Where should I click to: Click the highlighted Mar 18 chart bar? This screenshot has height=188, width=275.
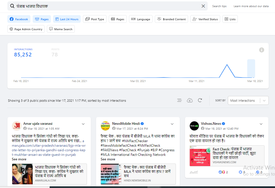click(x=251, y=68)
